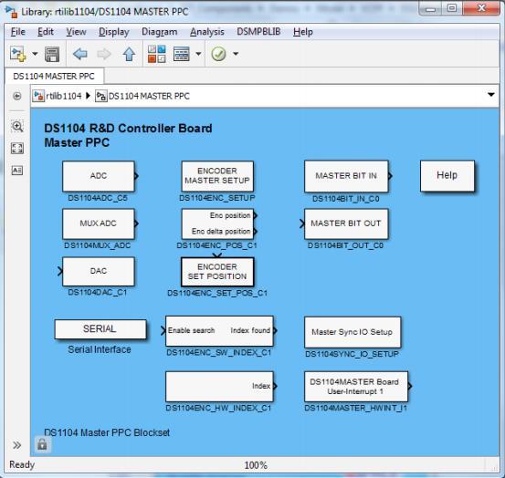Viewport: 505px width, 478px height.
Task: Click the DS1104DAC_C1 label
Action: pos(98,293)
